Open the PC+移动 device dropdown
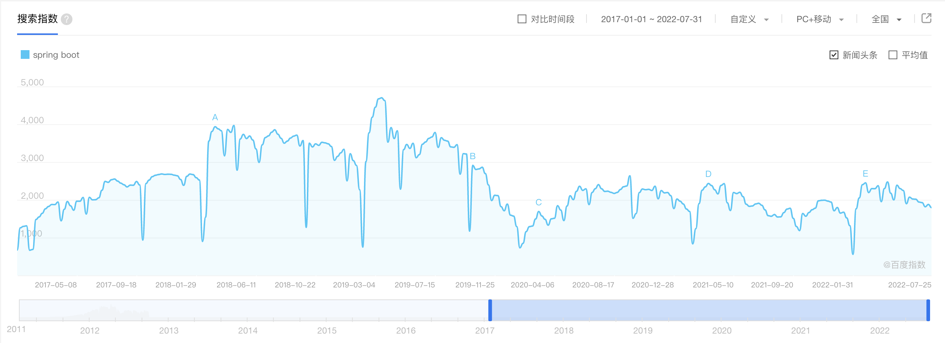The image size is (945, 343). pos(820,19)
